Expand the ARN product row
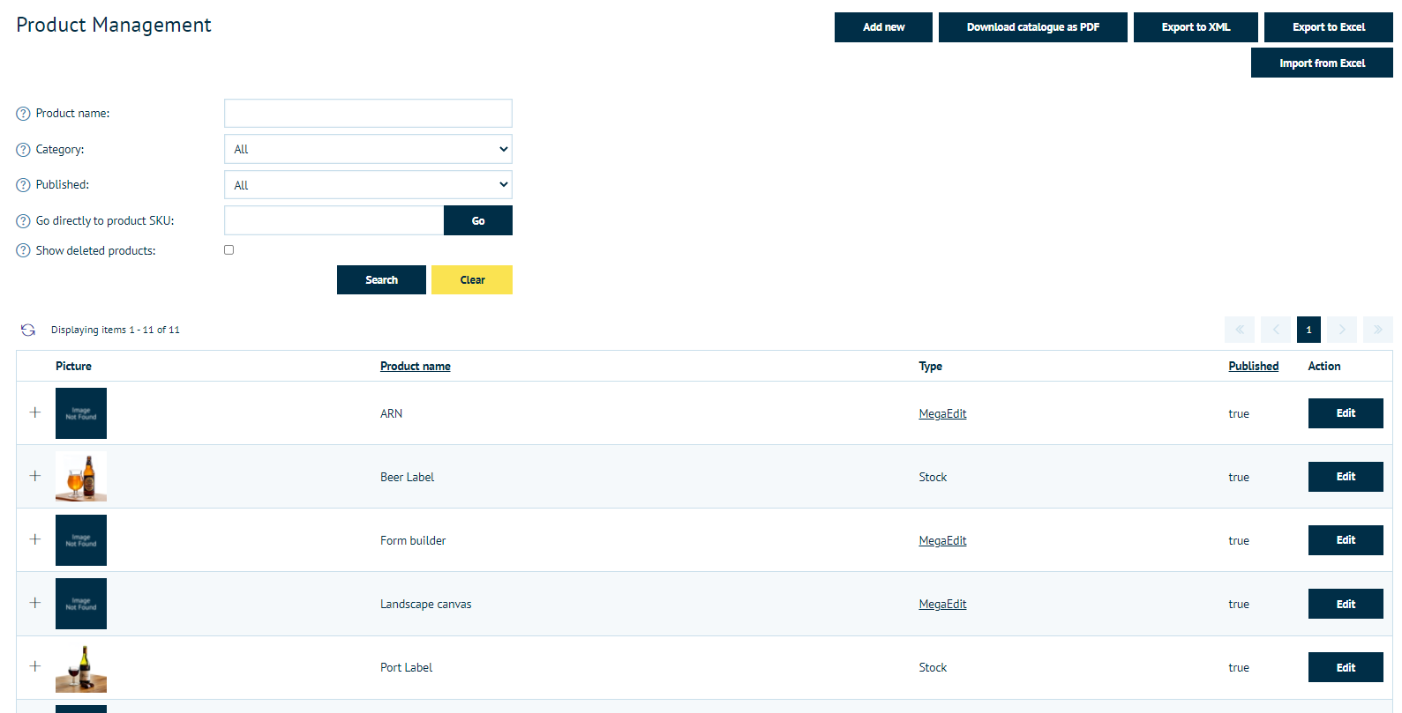1402x713 pixels. (35, 412)
